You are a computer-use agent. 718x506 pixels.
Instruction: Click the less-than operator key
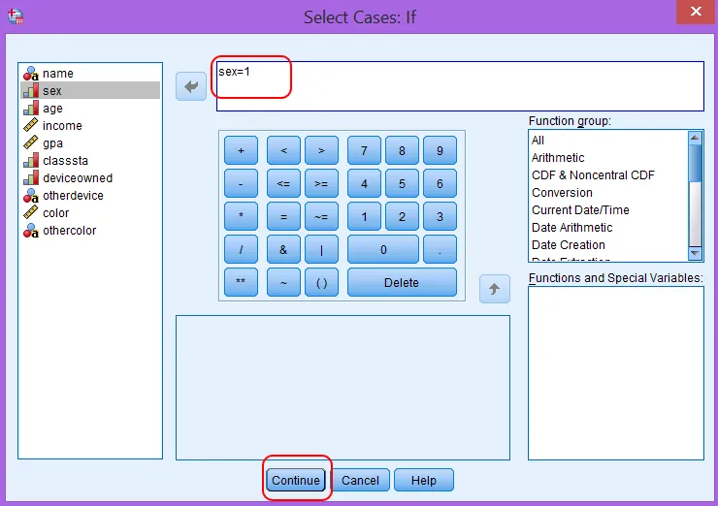pyautogui.click(x=283, y=150)
